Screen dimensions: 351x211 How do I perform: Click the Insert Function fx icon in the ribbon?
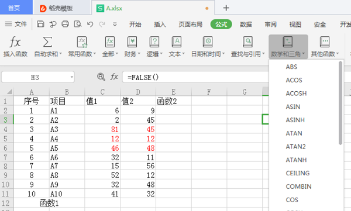(x=15, y=42)
